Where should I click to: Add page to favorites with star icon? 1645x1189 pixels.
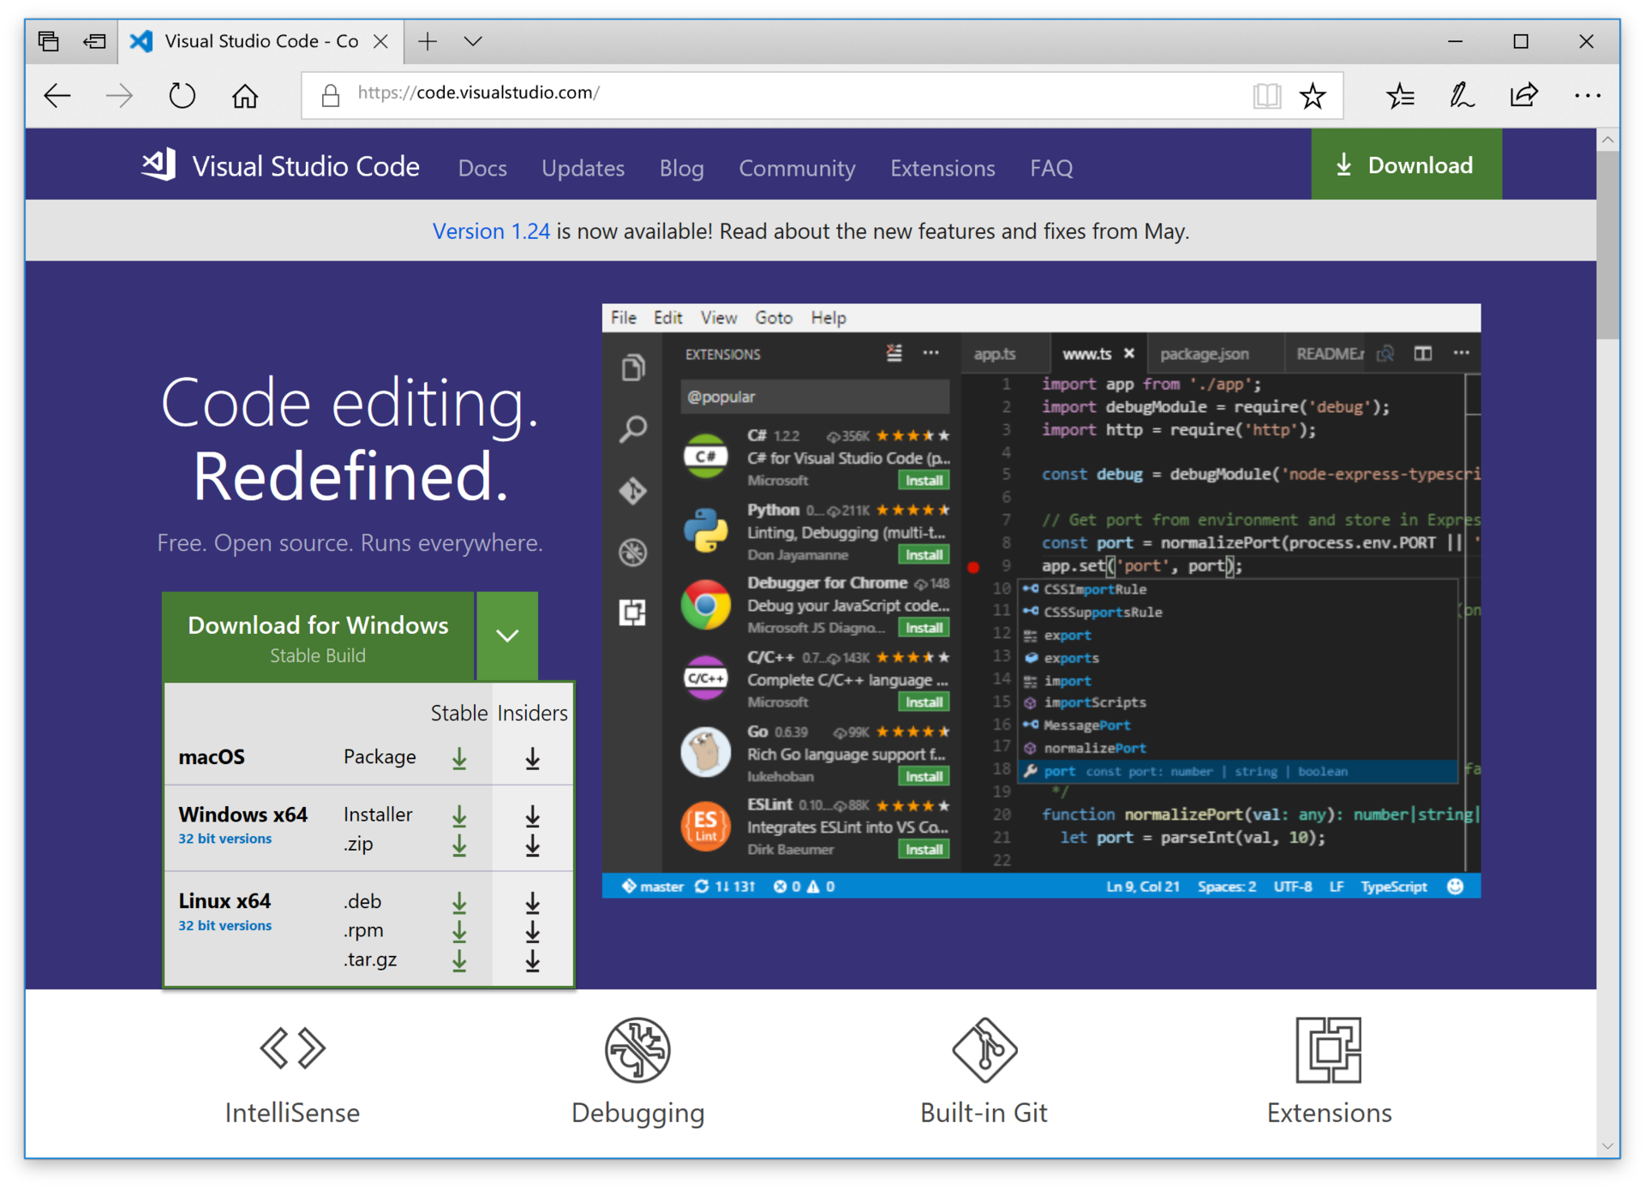point(1313,95)
